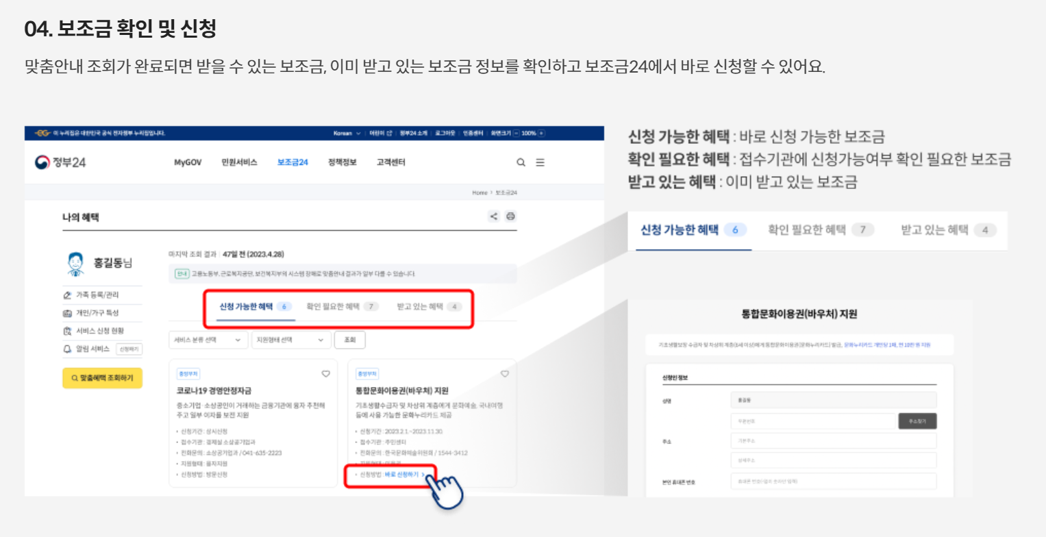1046x537 pixels.
Task: Click the icon next to 개인/가구 특성
Action: point(67,313)
